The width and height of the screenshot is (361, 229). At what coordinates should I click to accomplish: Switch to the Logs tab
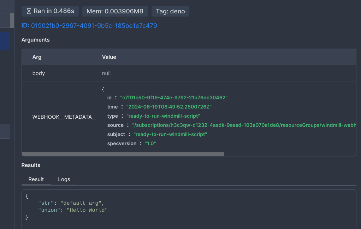tap(64, 179)
